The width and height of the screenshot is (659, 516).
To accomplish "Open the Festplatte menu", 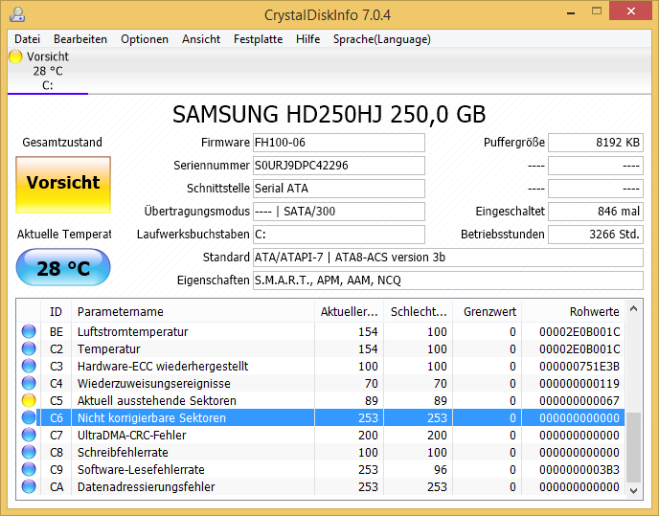I will click(x=258, y=39).
